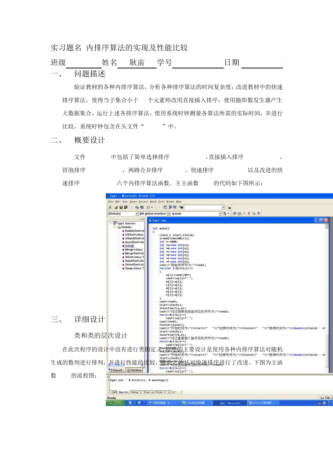333x472 pixels.
Task: Click the Redo toolbar icon
Action: tap(156, 207)
